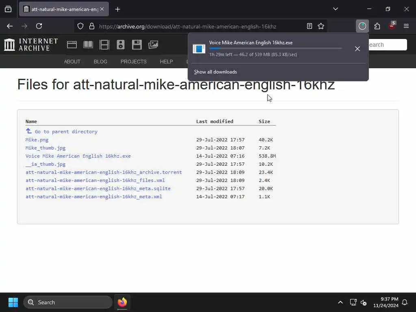Toggle reader view icon in address bar
Image resolution: width=416 pixels, height=312 pixels.
pos(309,26)
